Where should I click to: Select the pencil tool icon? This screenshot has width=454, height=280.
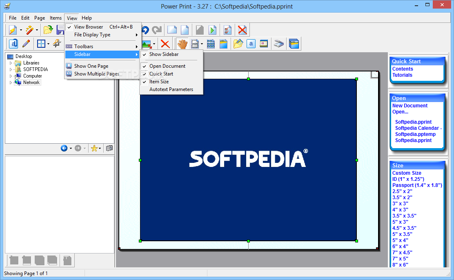26,44
